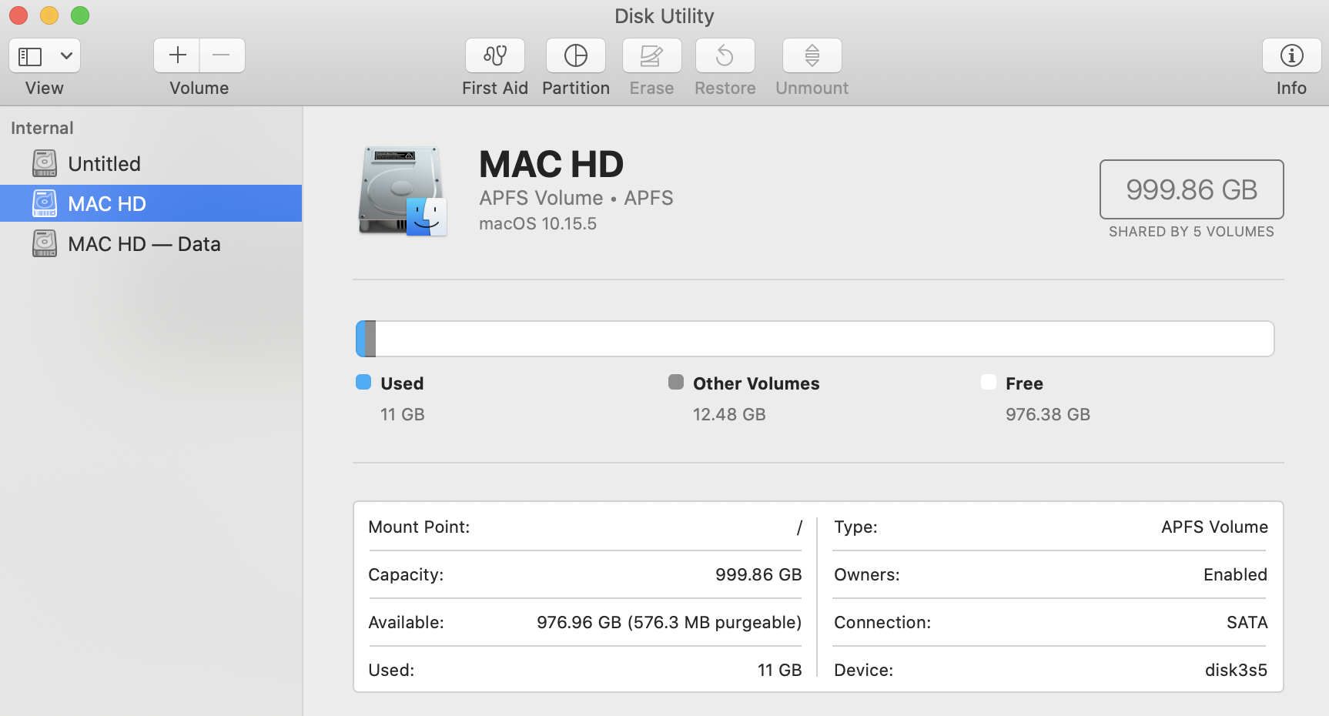Click the 12.48 GB Other Volumes value
Viewport: 1329px width, 716px height.
coord(729,414)
